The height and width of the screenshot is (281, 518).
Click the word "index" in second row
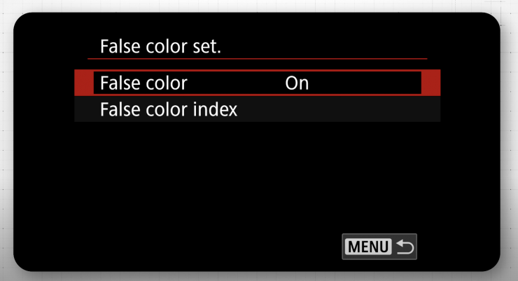coord(214,109)
